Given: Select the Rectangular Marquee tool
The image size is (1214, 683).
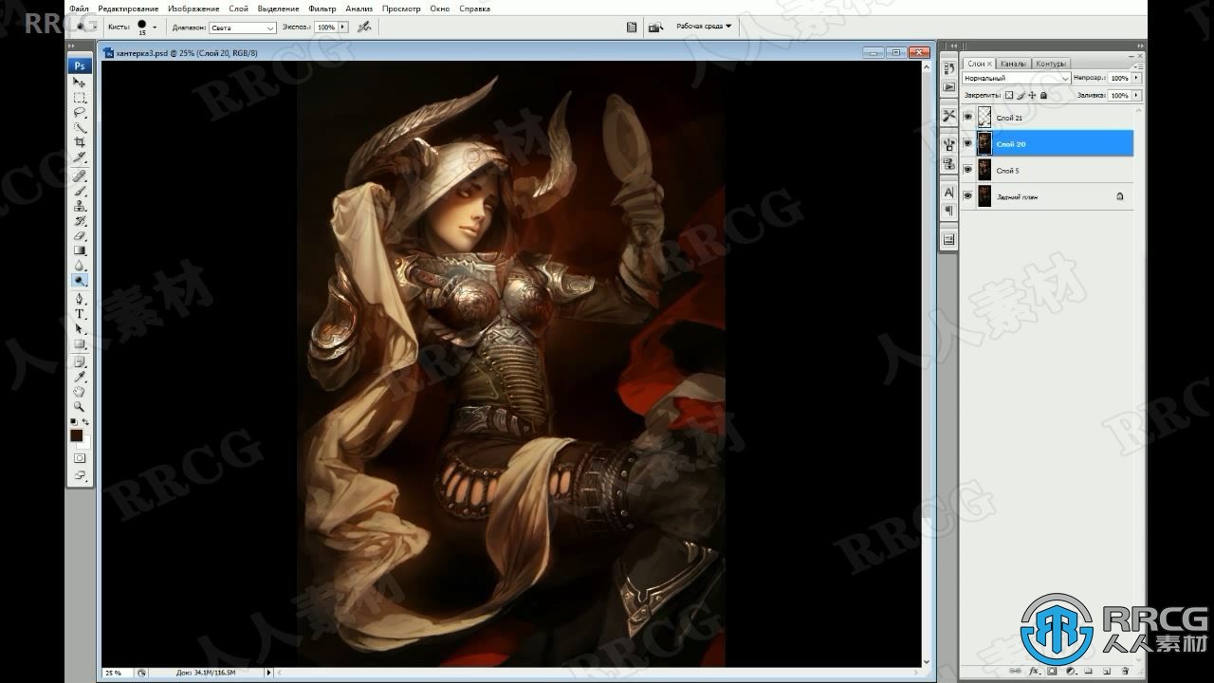Looking at the screenshot, I should tap(80, 98).
